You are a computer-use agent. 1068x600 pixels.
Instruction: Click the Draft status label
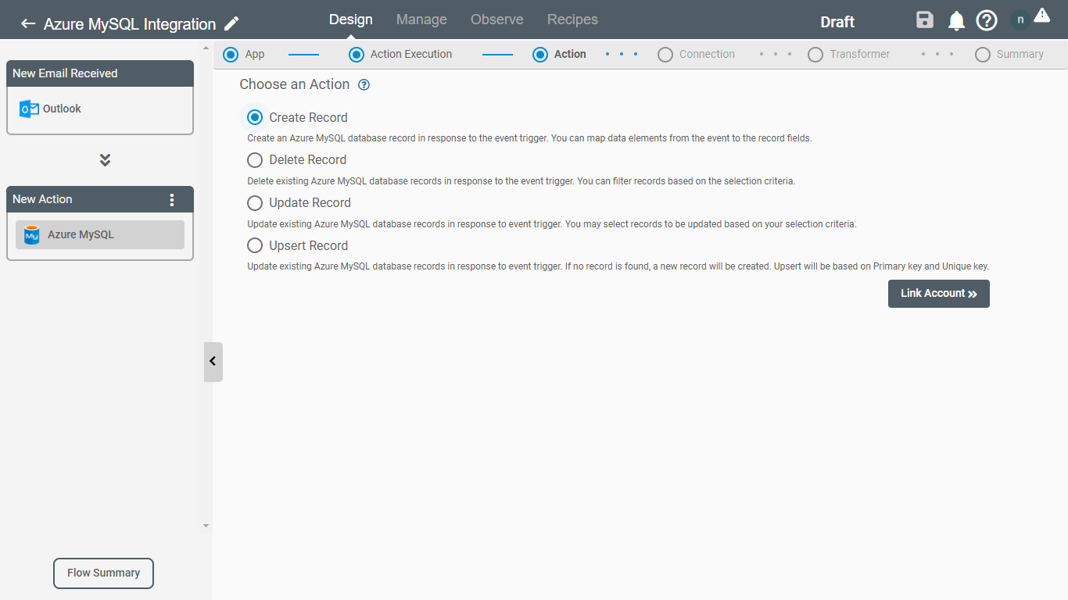(837, 22)
